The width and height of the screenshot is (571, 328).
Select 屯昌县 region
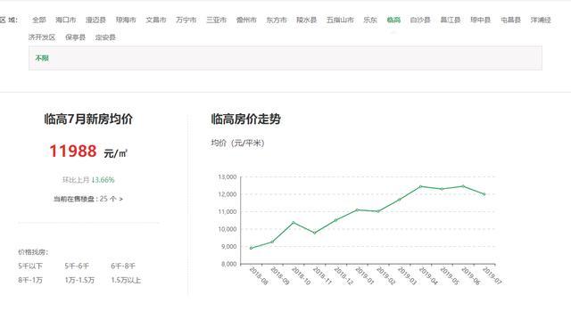click(x=510, y=20)
